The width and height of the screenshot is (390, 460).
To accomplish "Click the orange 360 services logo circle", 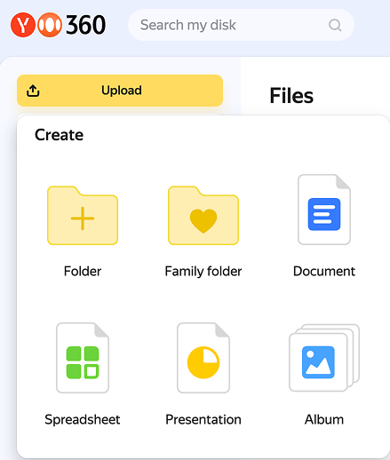I will (50, 25).
